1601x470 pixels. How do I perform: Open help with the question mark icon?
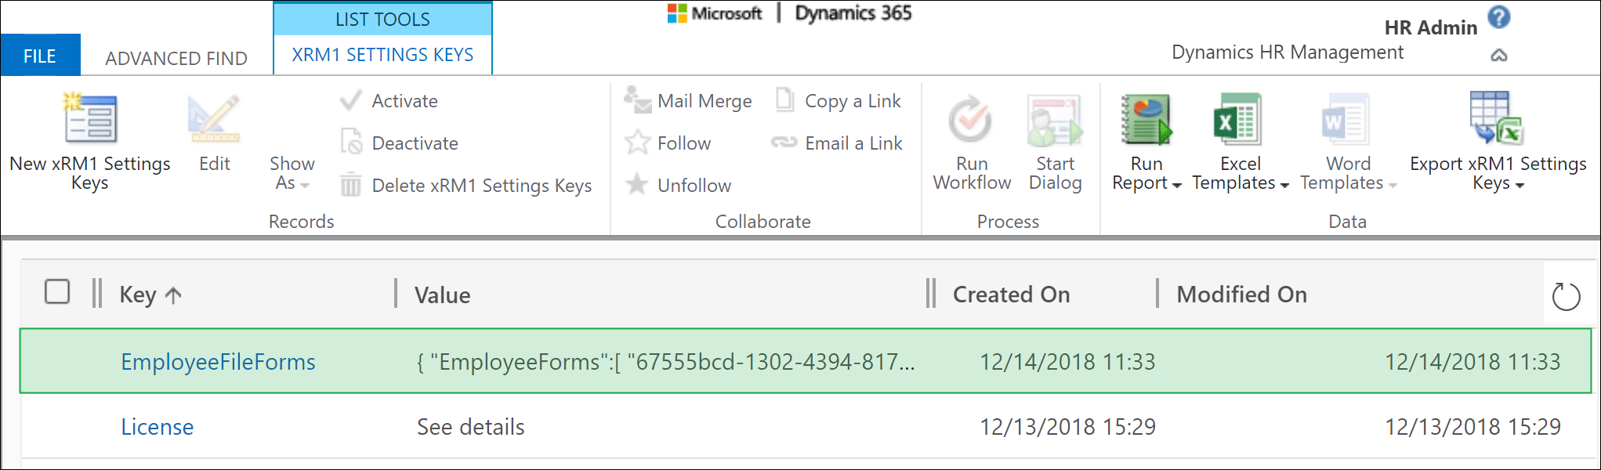click(x=1498, y=17)
